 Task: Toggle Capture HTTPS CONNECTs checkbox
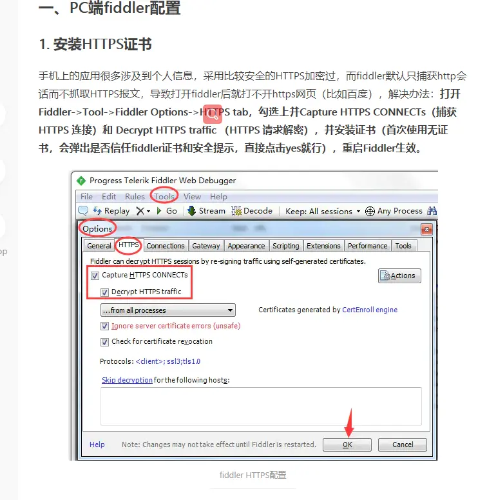pos(95,275)
